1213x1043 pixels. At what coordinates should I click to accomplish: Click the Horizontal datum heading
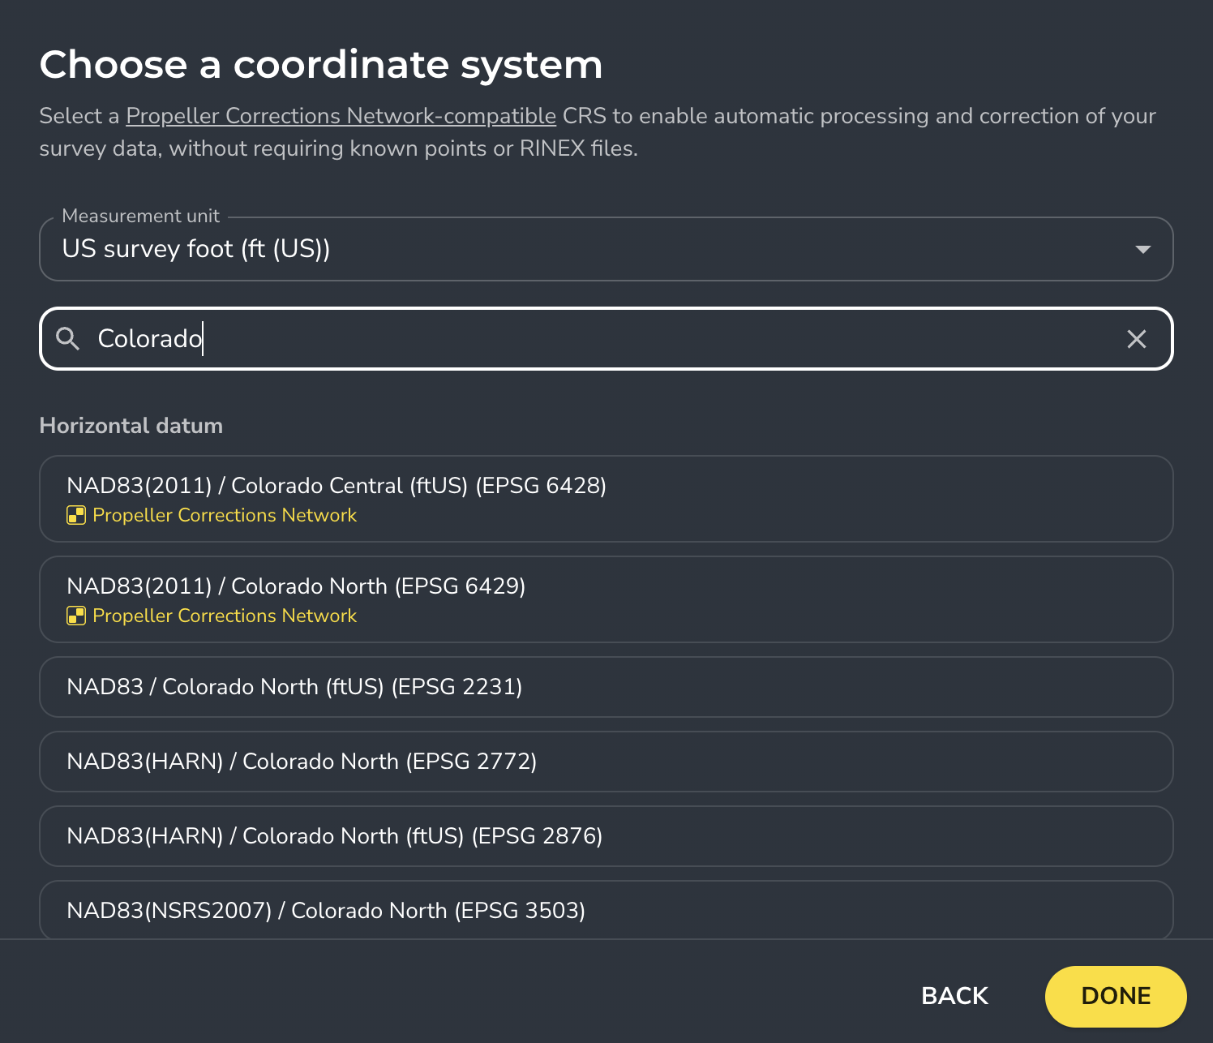pos(131,426)
